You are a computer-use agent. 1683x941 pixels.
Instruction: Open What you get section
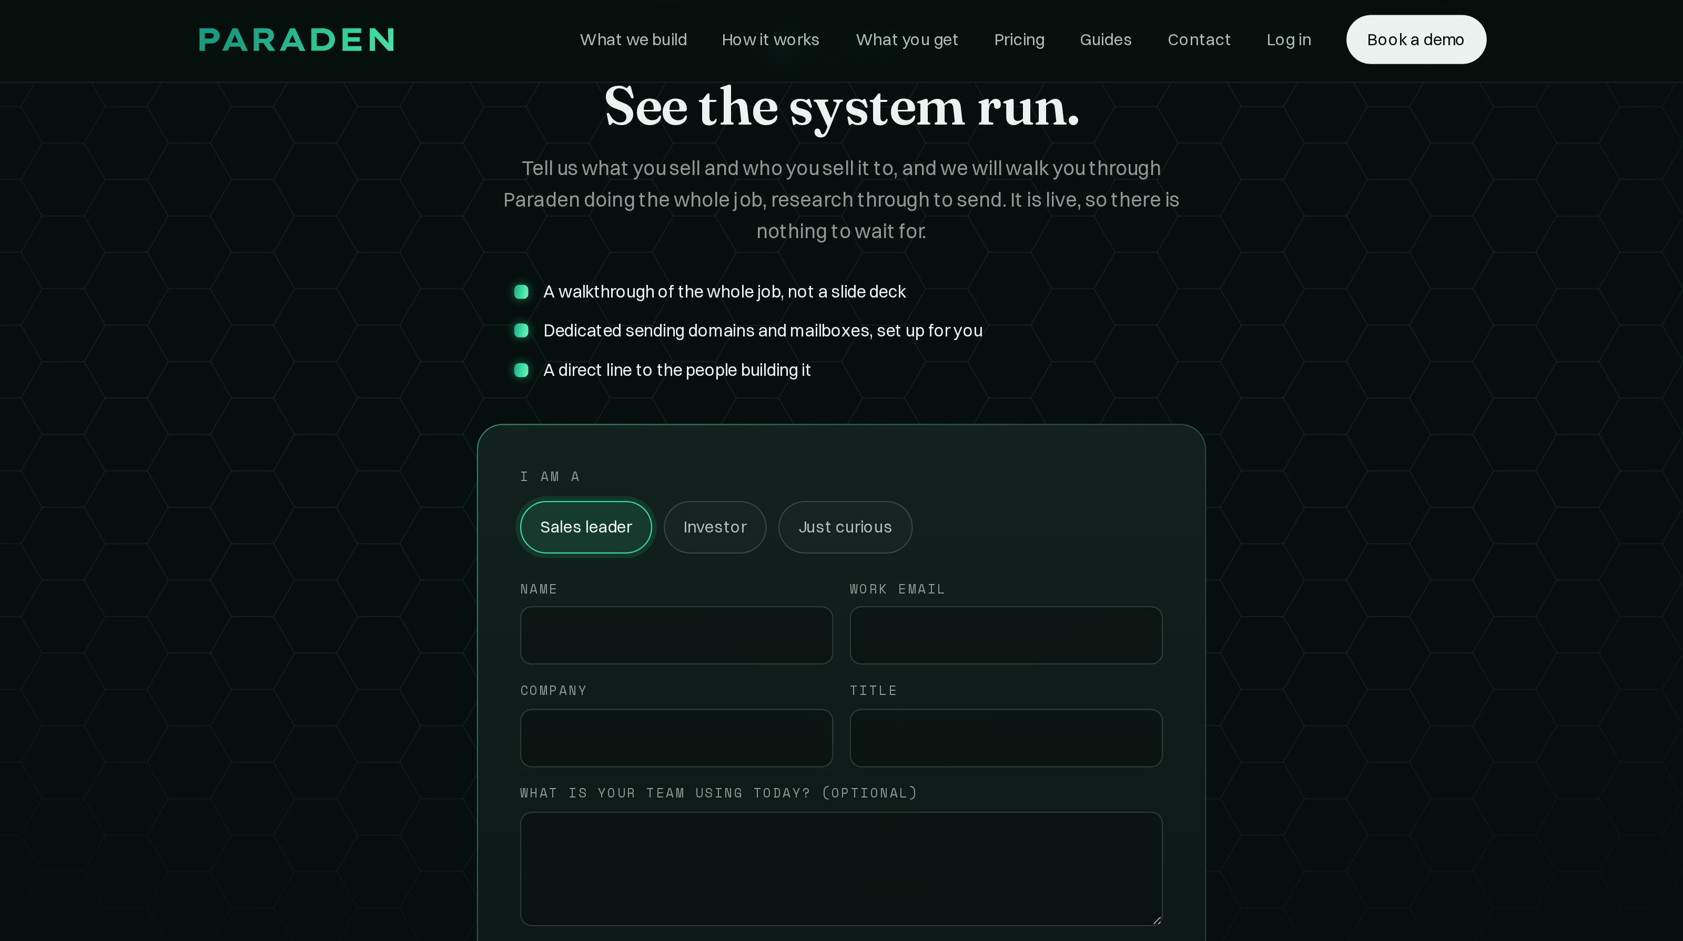[907, 40]
